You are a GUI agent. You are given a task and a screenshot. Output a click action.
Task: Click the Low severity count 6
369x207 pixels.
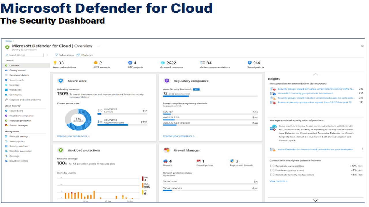[145, 193]
